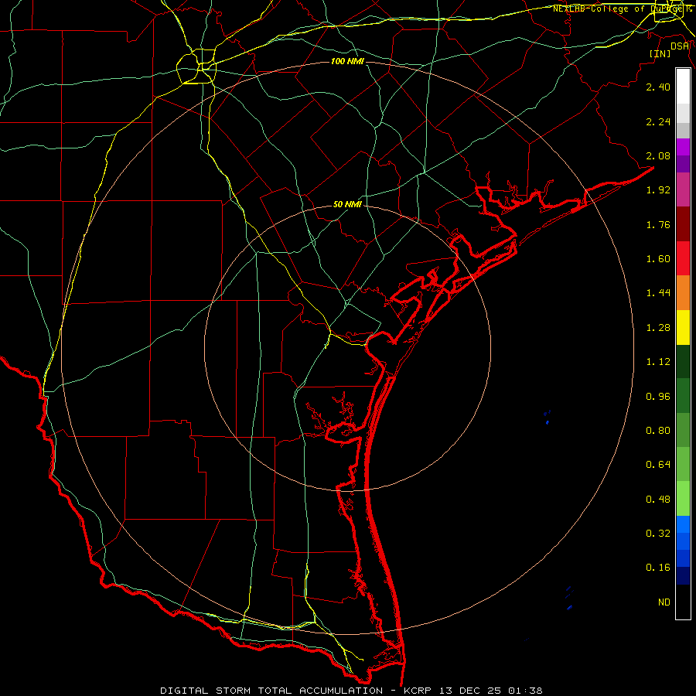Click the 1.60 scale label
The width and height of the screenshot is (696, 696).
coord(658,259)
